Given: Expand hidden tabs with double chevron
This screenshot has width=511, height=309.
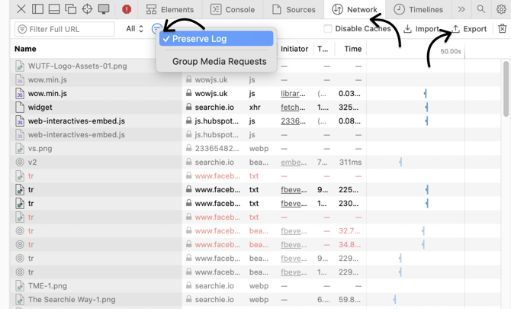Looking at the screenshot, I should pos(461,9).
